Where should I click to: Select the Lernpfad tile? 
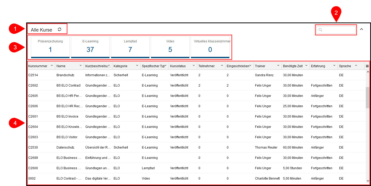130,47
